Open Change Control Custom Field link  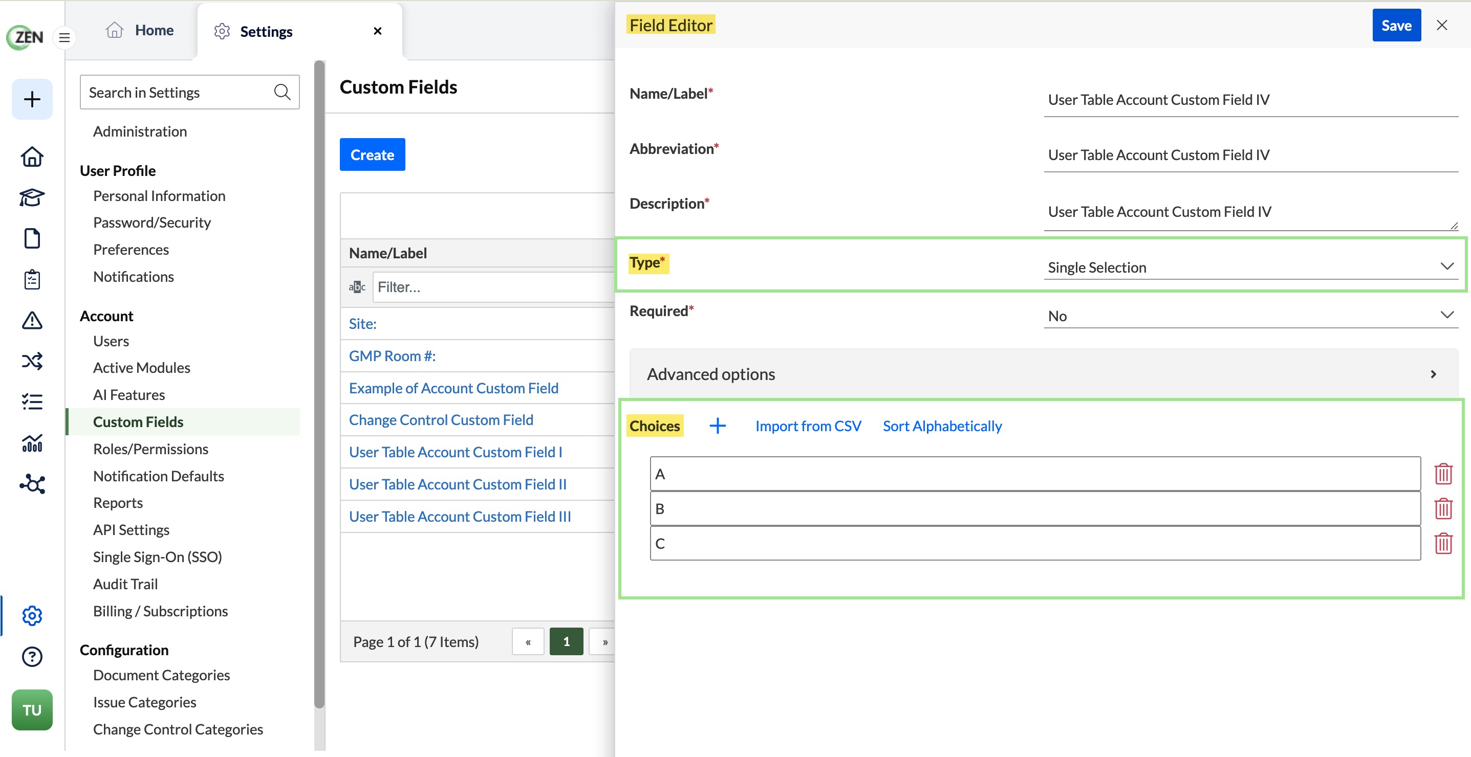[441, 420]
